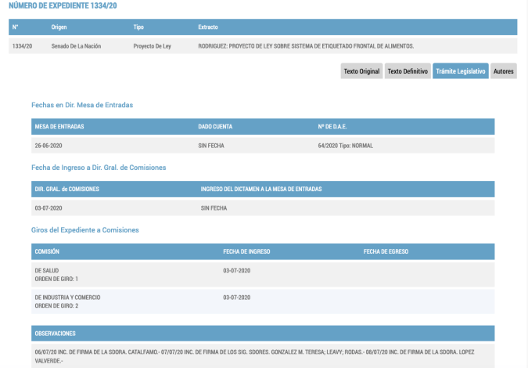Show the Autores tab
The image size is (528, 368).
point(504,71)
